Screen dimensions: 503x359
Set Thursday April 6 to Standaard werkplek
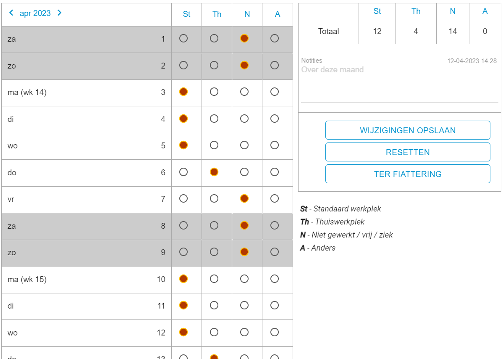coord(183,172)
